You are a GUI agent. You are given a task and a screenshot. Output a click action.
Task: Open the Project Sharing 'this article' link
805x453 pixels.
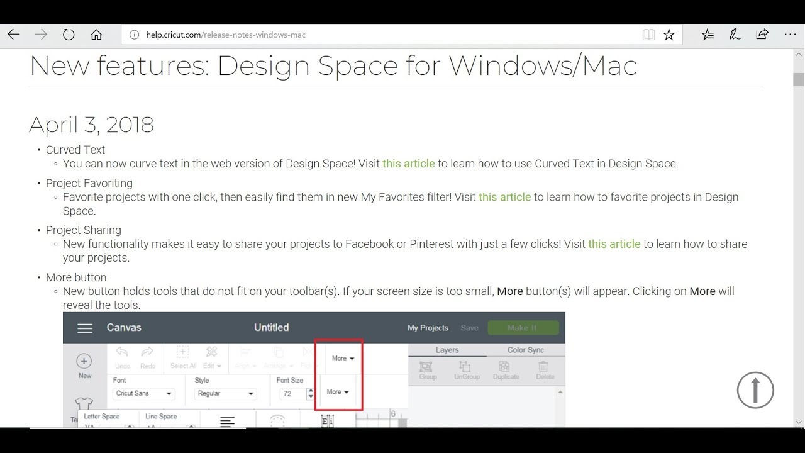tap(614, 244)
